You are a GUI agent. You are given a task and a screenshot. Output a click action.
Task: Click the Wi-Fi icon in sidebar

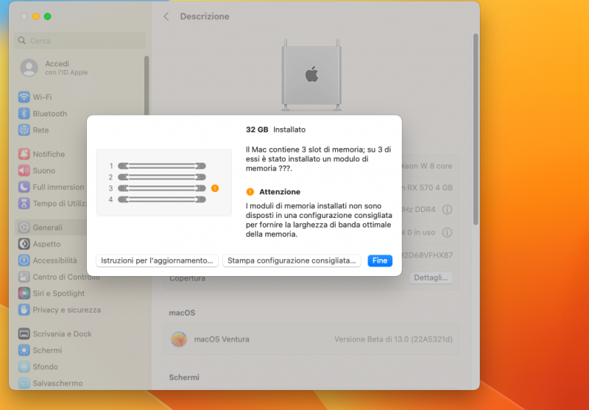click(24, 97)
